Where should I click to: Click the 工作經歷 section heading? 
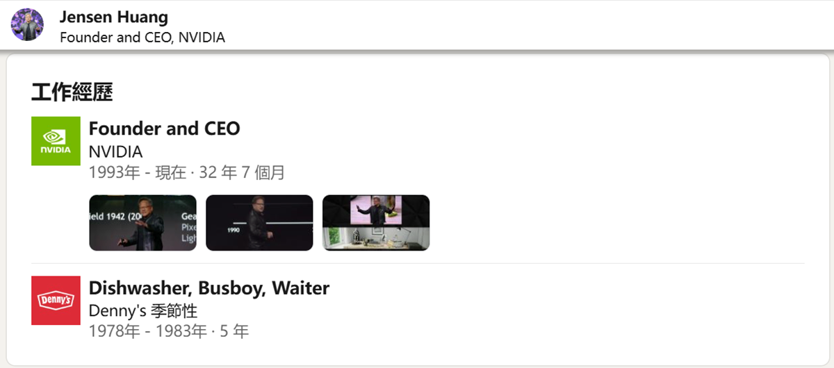pos(72,92)
